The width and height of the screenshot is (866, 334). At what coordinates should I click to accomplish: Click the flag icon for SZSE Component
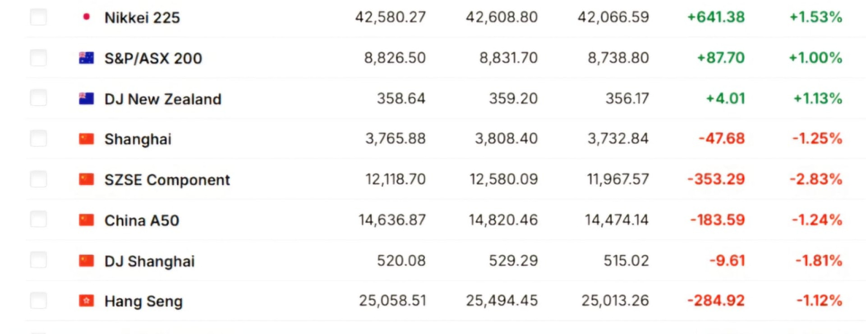pos(86,179)
